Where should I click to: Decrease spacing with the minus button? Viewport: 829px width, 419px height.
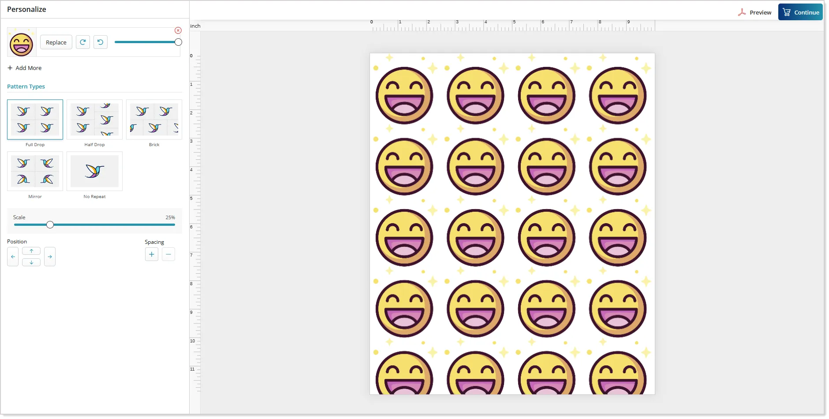pyautogui.click(x=168, y=254)
